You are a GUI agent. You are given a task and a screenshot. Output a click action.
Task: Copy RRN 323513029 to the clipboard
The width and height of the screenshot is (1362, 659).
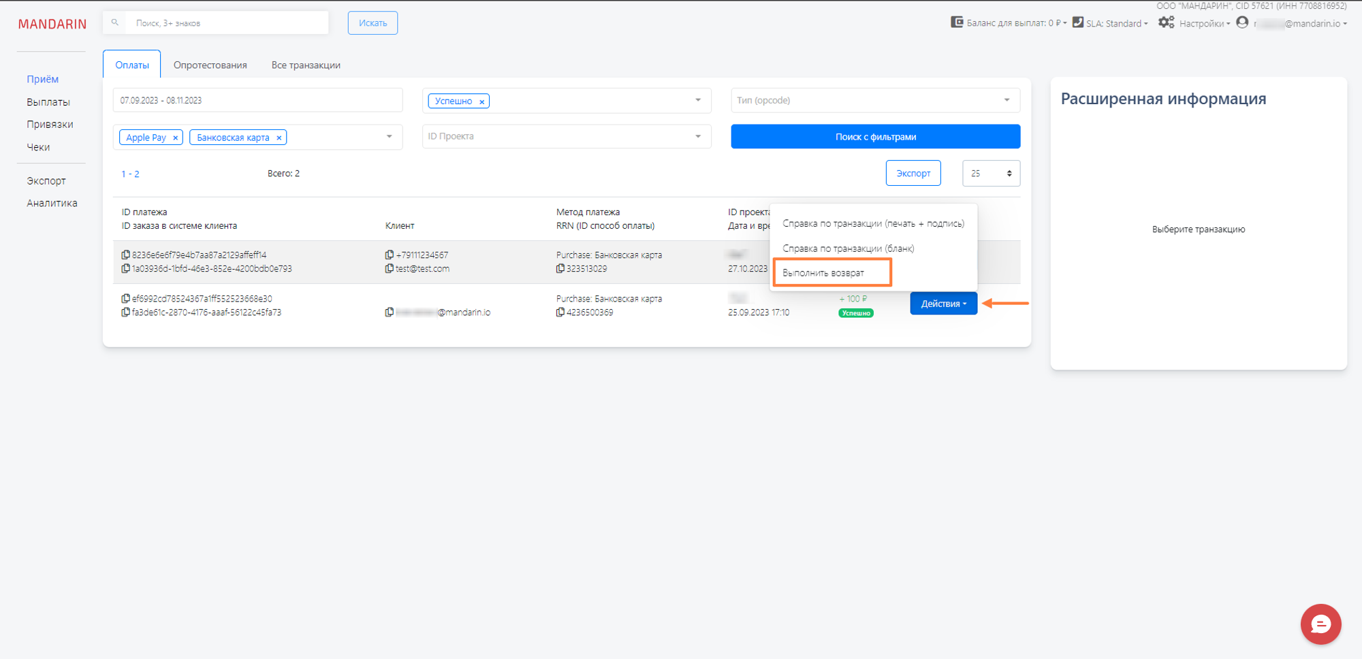click(x=560, y=269)
